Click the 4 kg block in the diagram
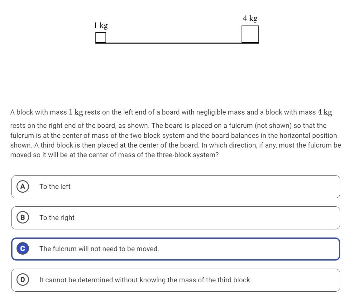354x301 pixels. tap(250, 34)
